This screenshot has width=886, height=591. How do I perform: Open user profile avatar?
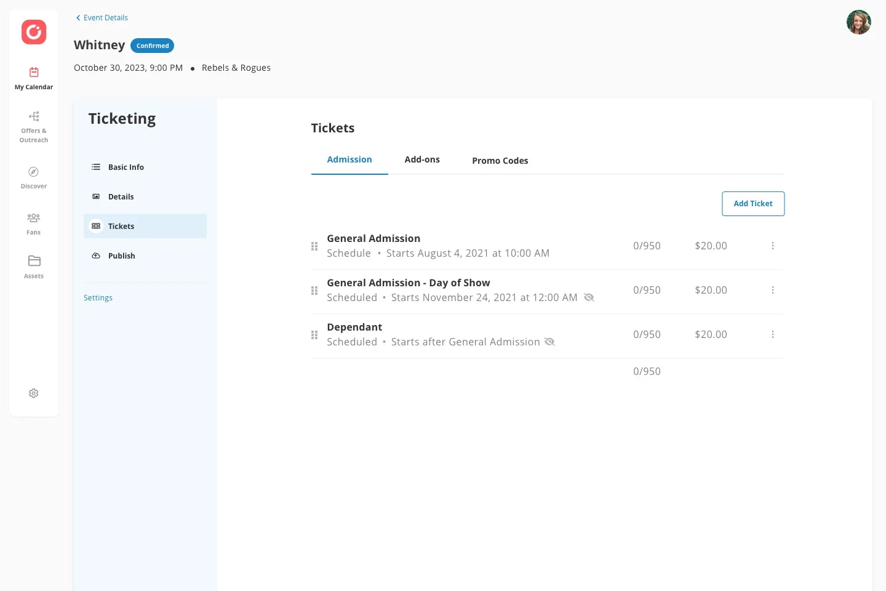859,22
